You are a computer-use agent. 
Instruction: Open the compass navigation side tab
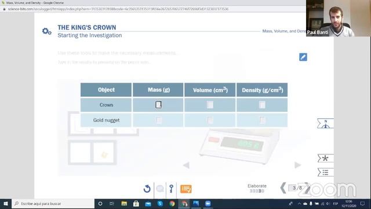[325, 124]
